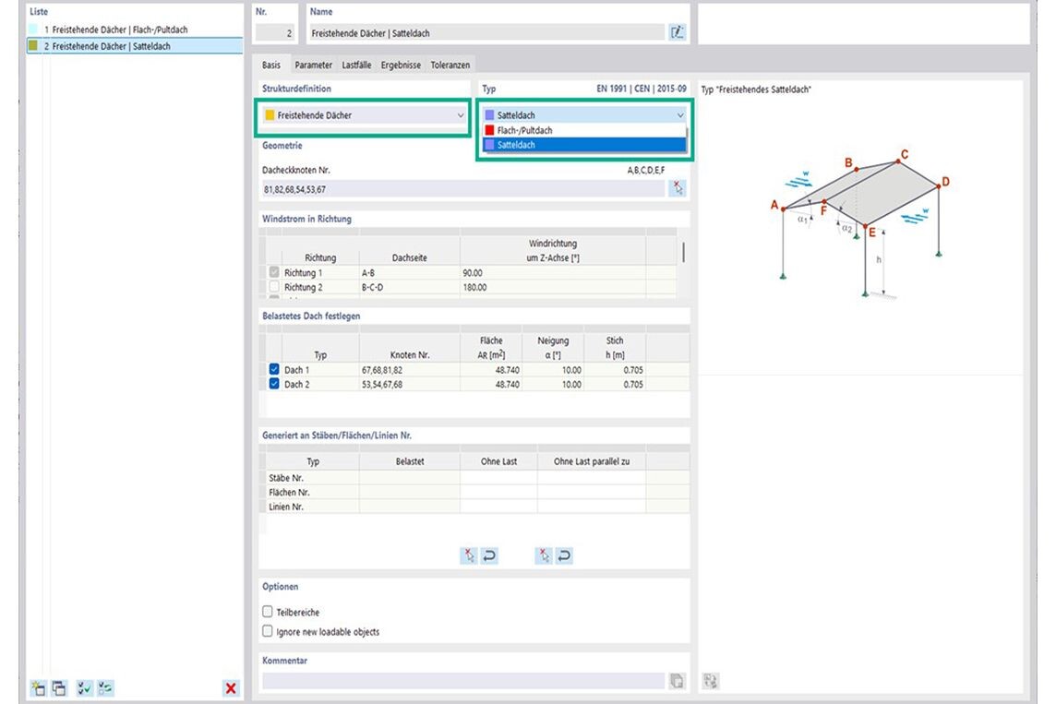Choose Flach-/Pultdach from the type list
The width and height of the screenshot is (1056, 704).
click(x=524, y=131)
